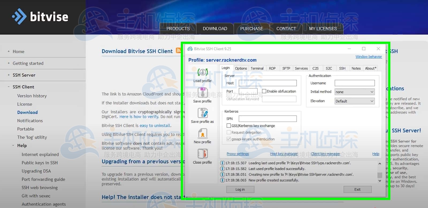
Task: Click the log pane scroll up arrow
Action: point(380,163)
